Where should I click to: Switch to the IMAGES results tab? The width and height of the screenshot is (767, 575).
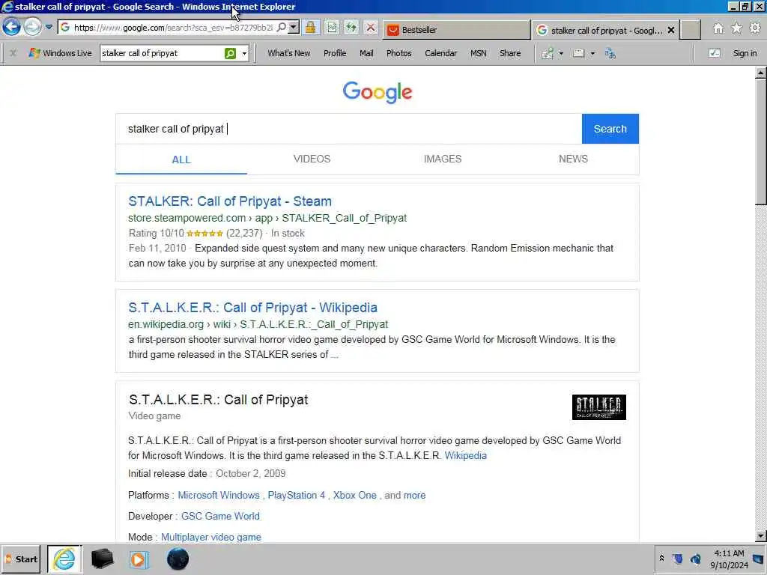[x=443, y=159]
